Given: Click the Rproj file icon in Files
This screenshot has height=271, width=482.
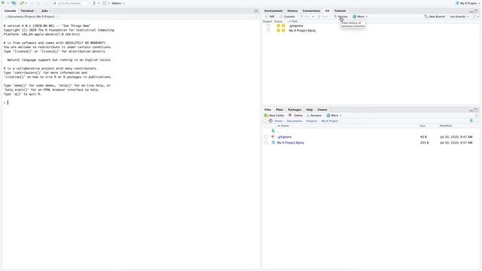Looking at the screenshot, I should pyautogui.click(x=273, y=142).
